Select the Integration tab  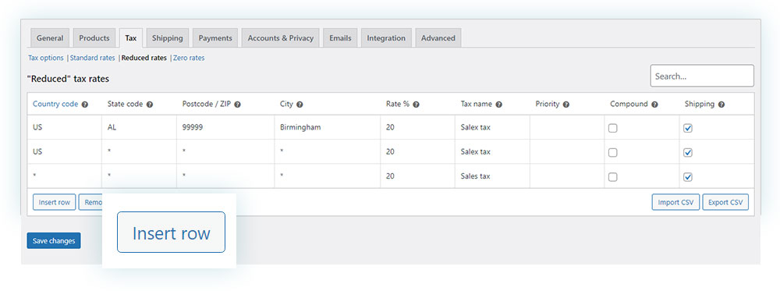pyautogui.click(x=386, y=37)
